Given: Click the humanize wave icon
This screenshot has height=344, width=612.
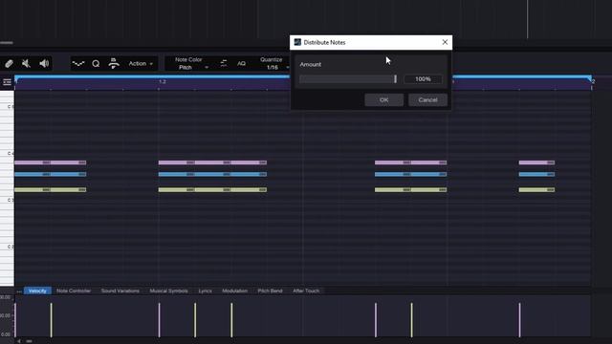Looking at the screenshot, I should [78, 64].
